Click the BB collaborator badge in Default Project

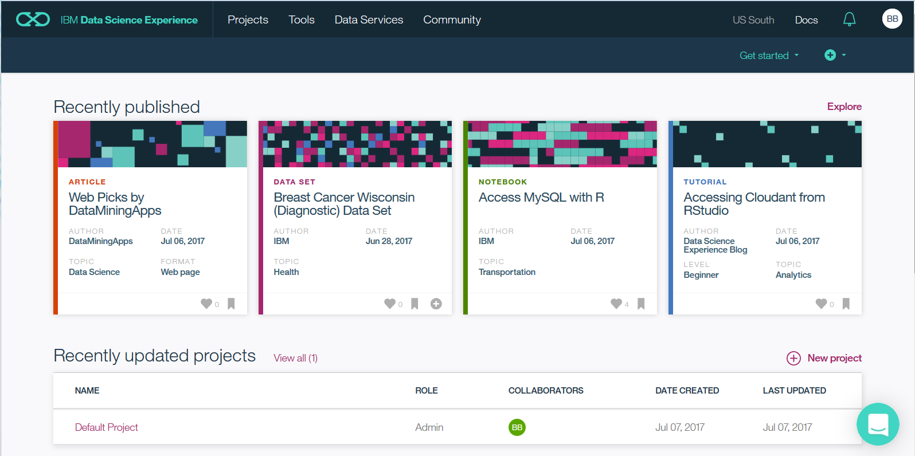(x=517, y=427)
